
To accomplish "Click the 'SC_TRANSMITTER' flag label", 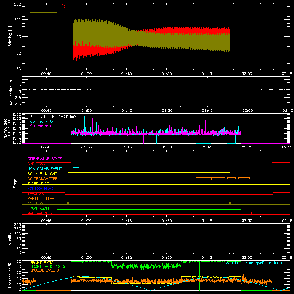I will point(43,179).
